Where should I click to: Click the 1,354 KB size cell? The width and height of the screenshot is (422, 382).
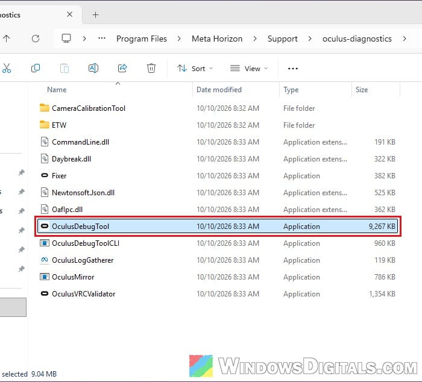tap(382, 294)
